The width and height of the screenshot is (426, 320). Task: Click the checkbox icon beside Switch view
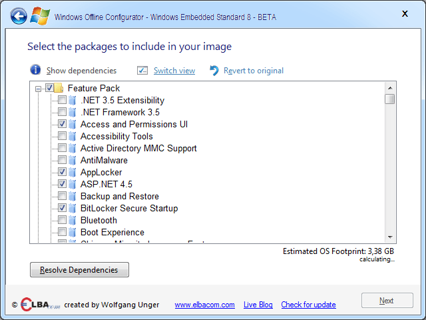coord(142,71)
